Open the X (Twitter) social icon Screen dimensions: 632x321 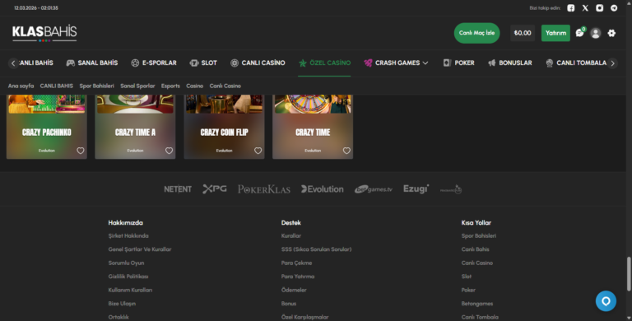click(x=585, y=8)
